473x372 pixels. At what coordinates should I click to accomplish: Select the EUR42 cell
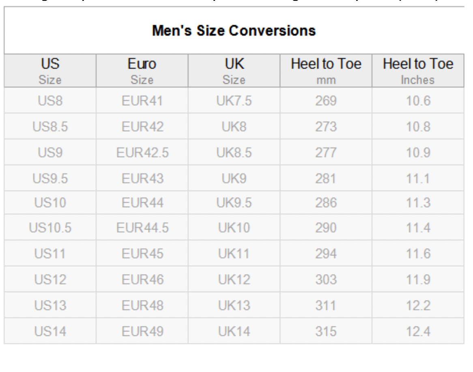142,127
